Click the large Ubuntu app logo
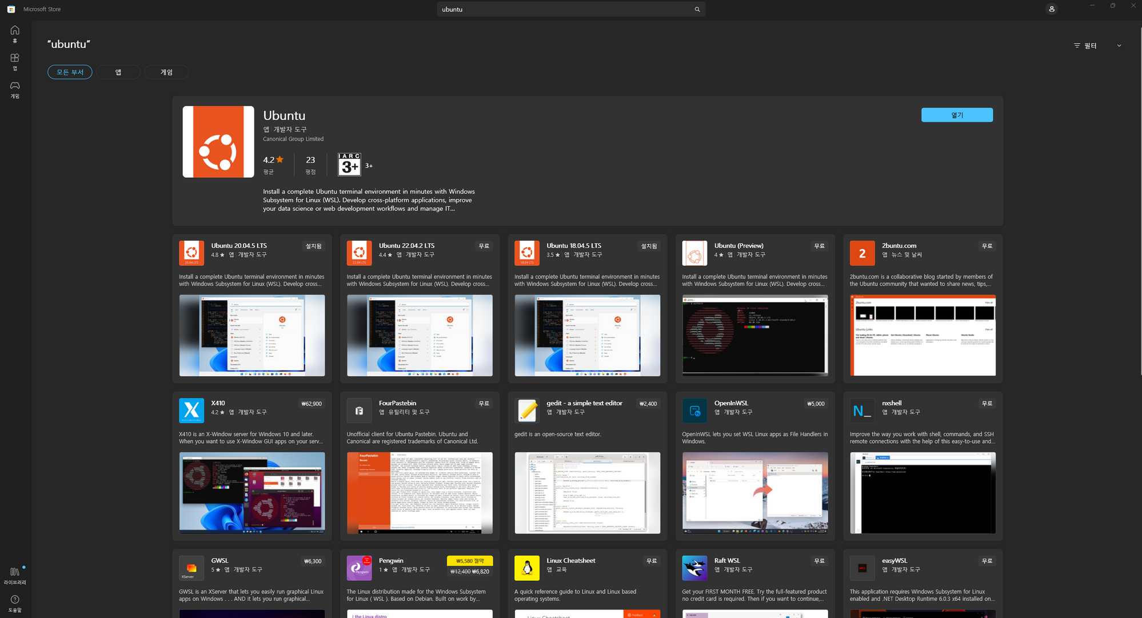The image size is (1142, 618). point(218,142)
